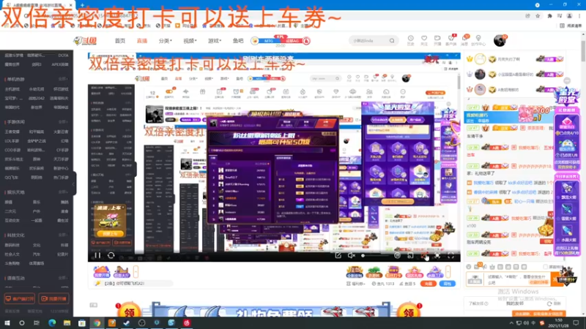Expand the 分类 category dropdown

tap(166, 41)
